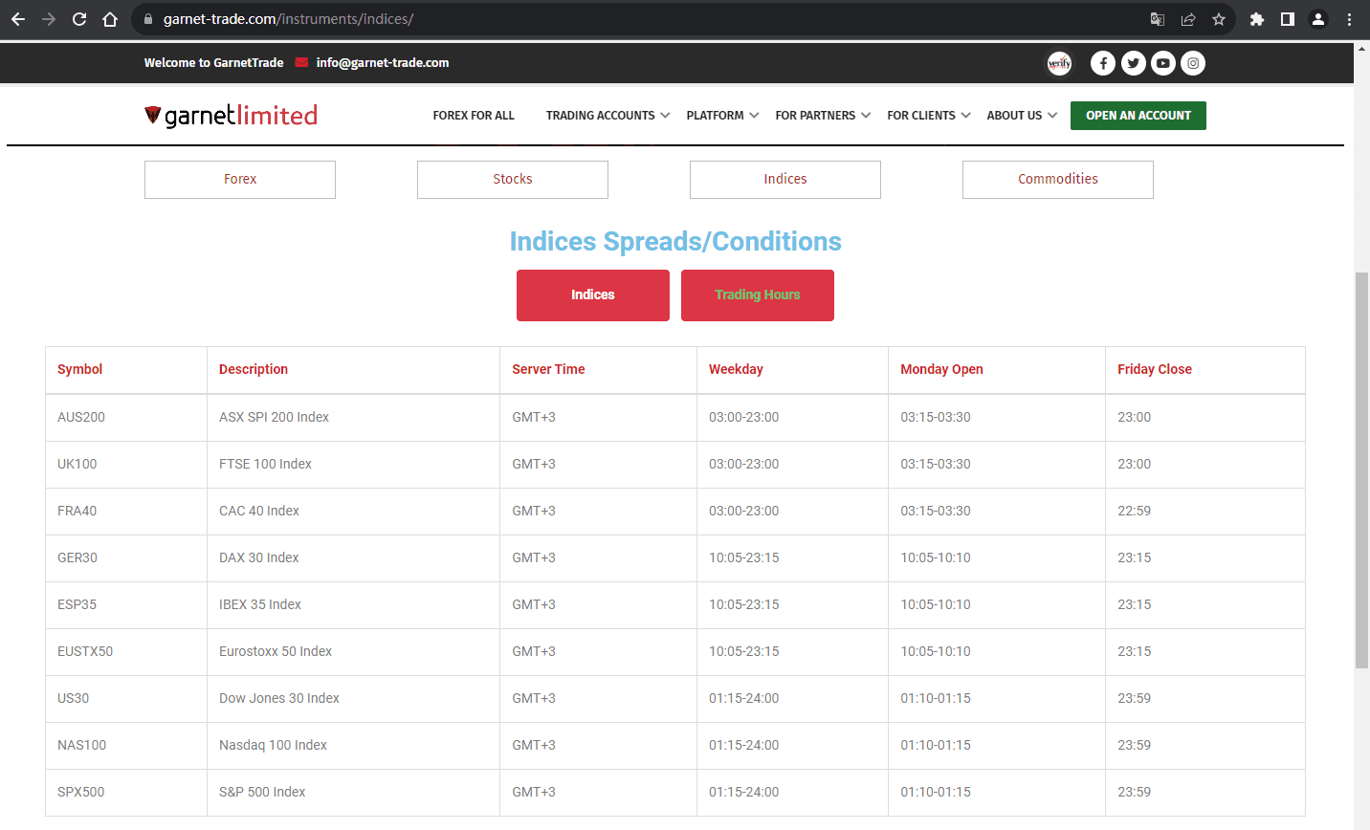The image size is (1370, 830).
Task: Click the address bar URL
Action: (x=288, y=19)
